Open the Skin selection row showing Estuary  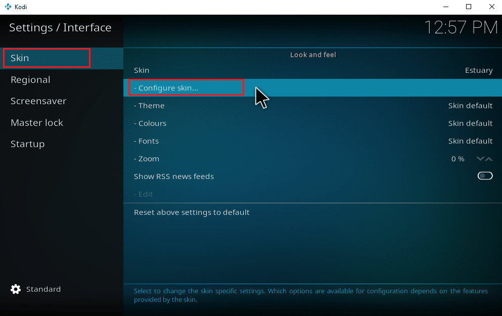click(x=313, y=70)
